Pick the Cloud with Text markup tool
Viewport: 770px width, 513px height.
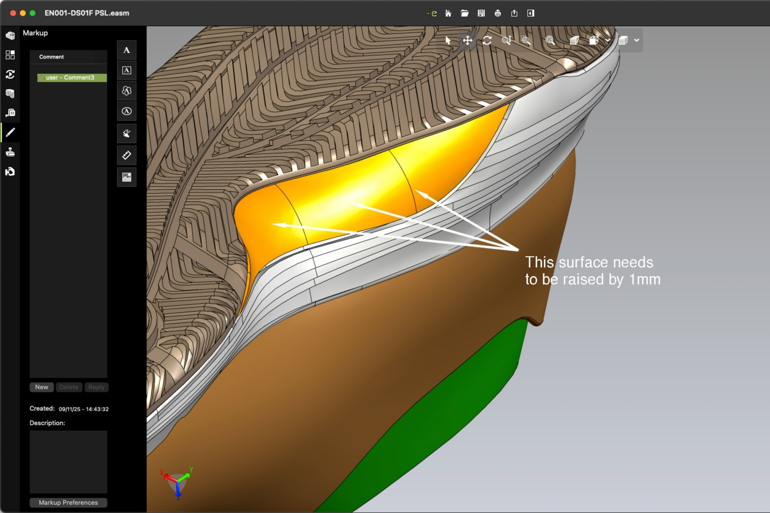(127, 91)
